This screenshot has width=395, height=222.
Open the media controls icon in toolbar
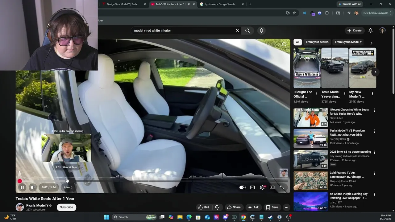tap(349, 13)
